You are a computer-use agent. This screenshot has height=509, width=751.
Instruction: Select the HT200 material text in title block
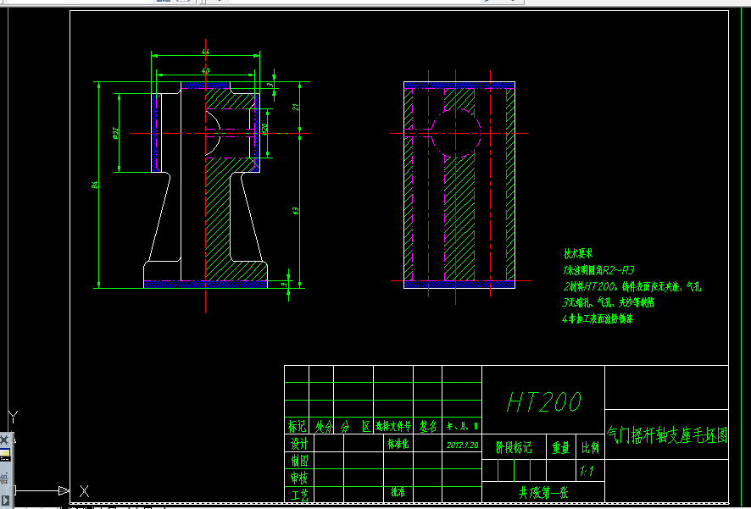click(x=544, y=401)
